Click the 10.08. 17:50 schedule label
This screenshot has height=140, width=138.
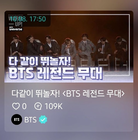(28, 19)
